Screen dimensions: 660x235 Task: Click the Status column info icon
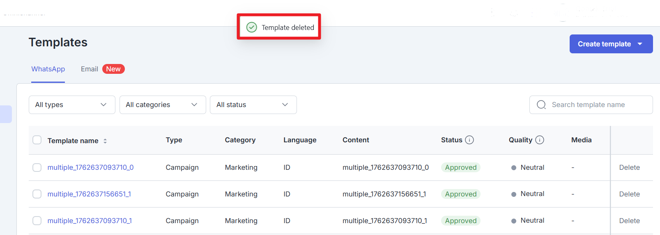469,140
